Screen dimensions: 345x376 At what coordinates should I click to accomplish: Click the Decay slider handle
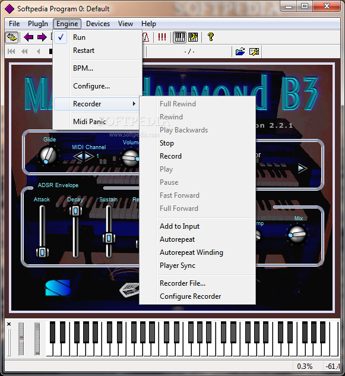point(75,211)
